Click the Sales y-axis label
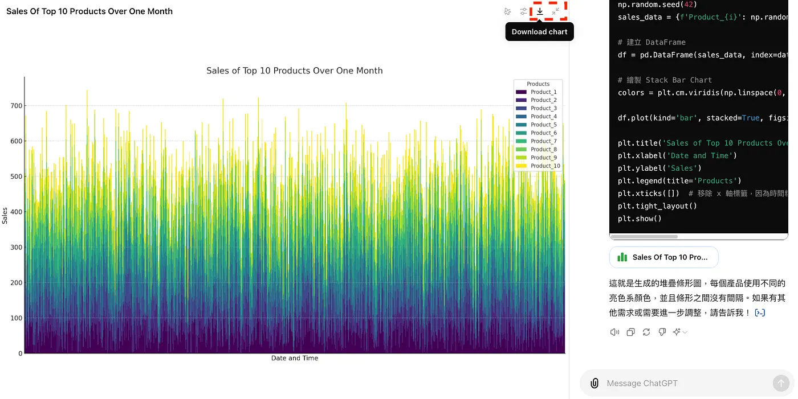Image resolution: width=798 pixels, height=399 pixels. coord(5,215)
